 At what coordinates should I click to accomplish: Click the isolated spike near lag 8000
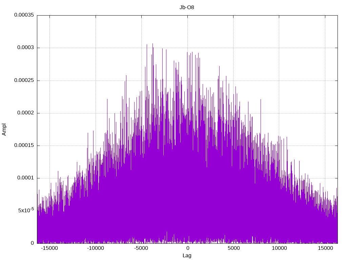coord(261,101)
